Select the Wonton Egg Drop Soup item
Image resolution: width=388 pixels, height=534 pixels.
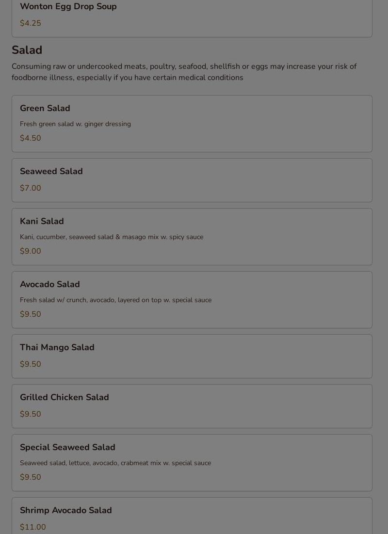[x=68, y=7]
